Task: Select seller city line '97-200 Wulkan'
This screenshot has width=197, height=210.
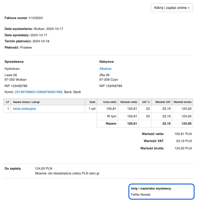Action: [15, 79]
